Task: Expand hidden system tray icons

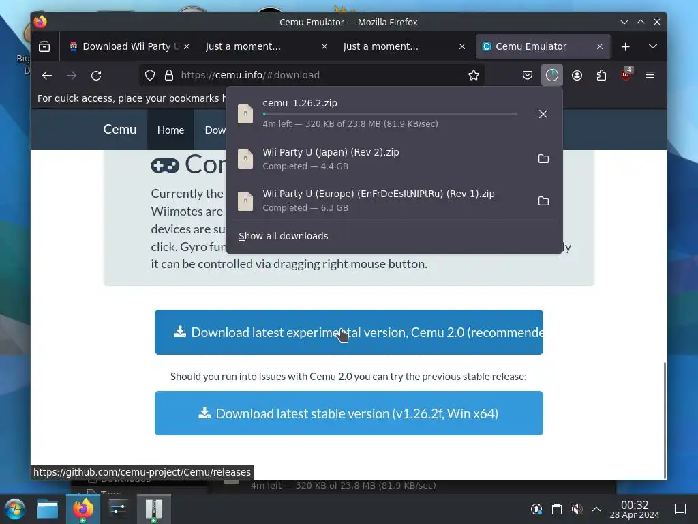Action: 596,509
